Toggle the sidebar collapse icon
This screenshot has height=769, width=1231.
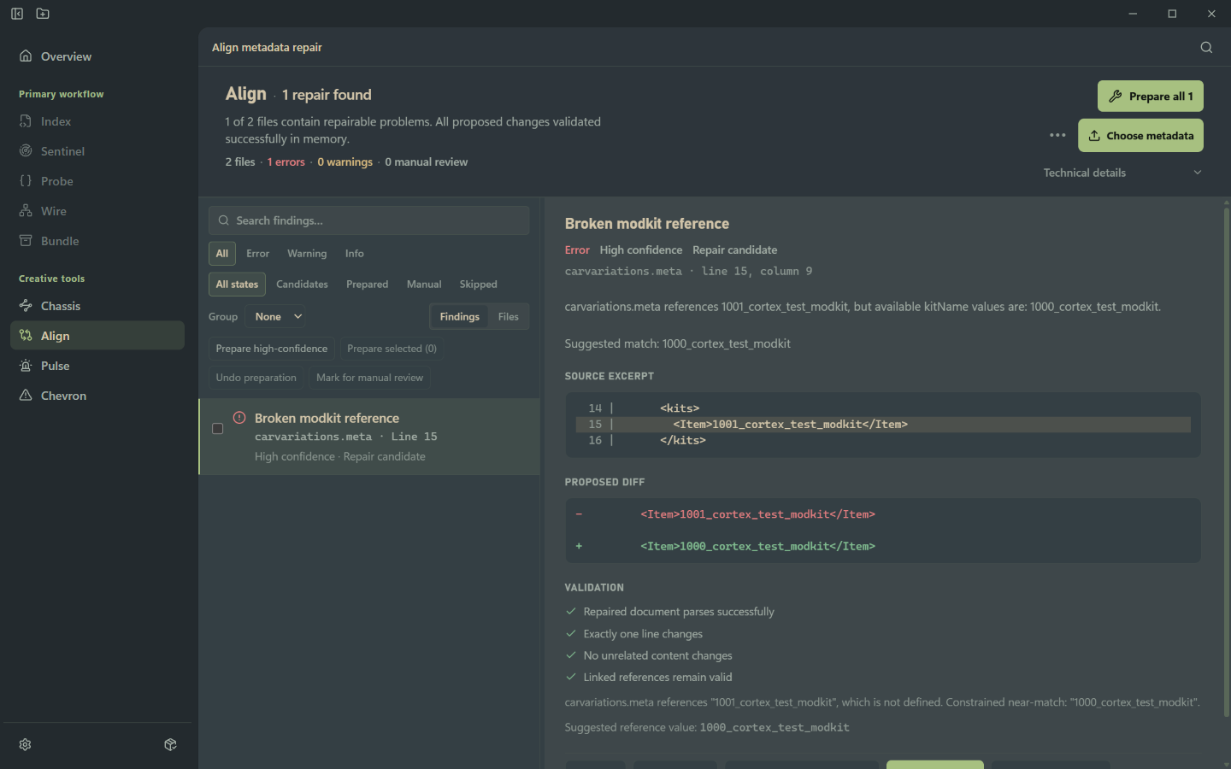[17, 14]
